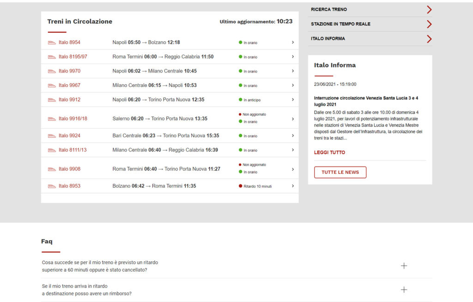Viewport: 473px width, 302px height.
Task: Open details chevron for Italo 9916/18 row
Action: point(292,119)
